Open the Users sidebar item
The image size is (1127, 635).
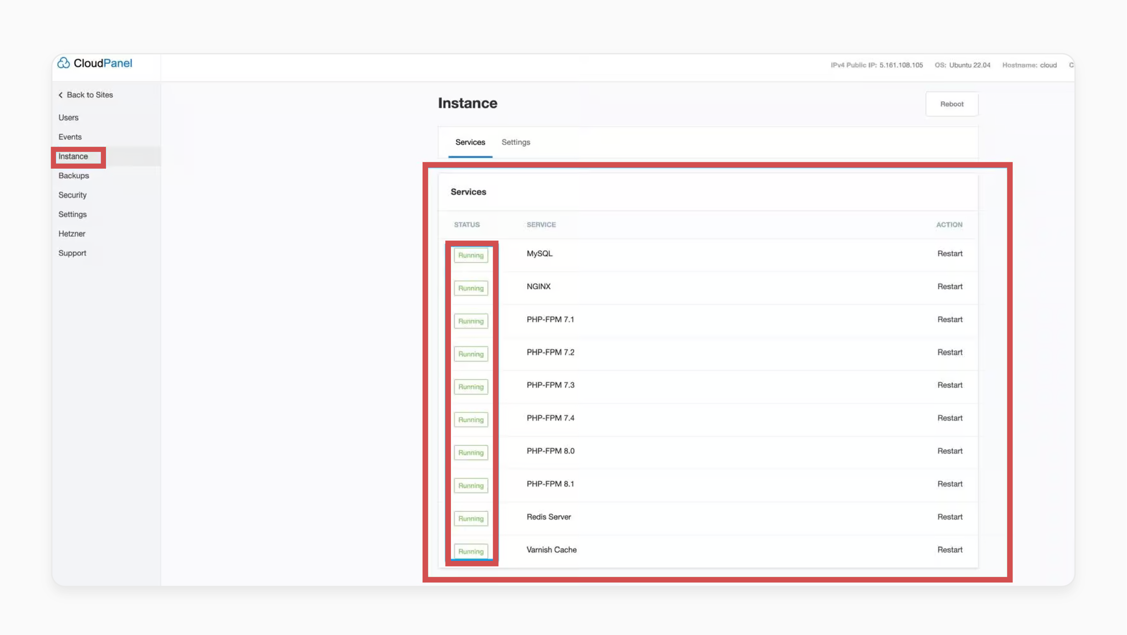pyautogui.click(x=68, y=118)
